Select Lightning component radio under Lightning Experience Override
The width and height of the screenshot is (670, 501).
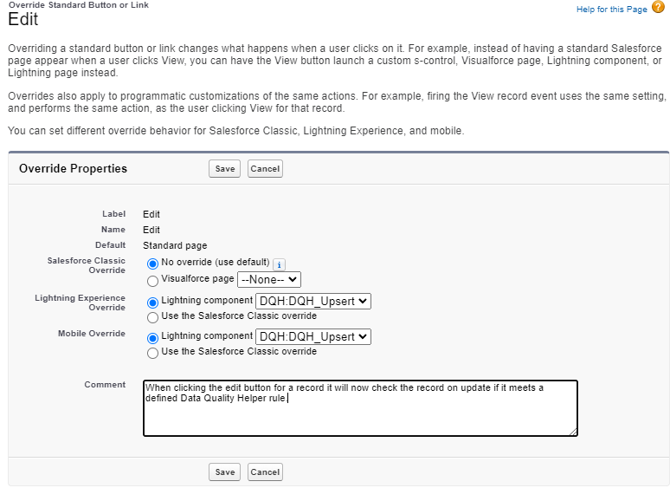(152, 303)
